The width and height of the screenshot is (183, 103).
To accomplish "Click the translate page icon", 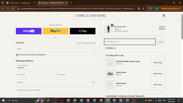I will click(x=139, y=9).
